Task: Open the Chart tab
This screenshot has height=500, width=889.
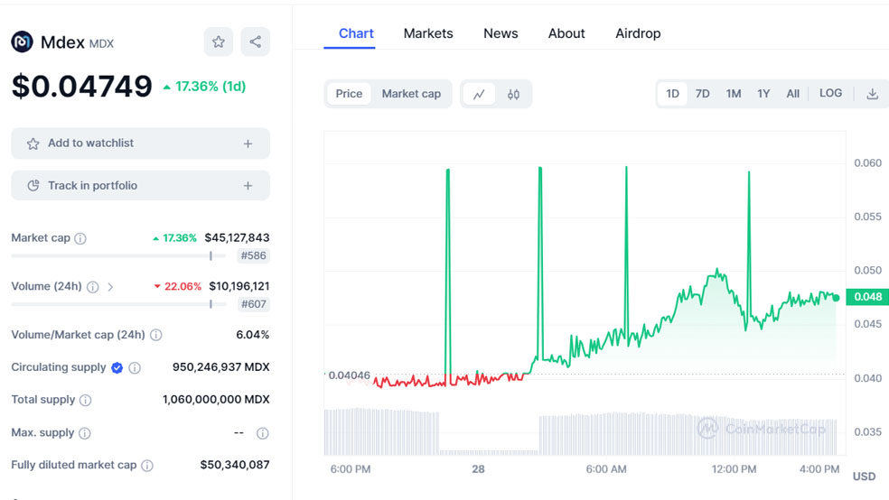Action: click(x=356, y=33)
